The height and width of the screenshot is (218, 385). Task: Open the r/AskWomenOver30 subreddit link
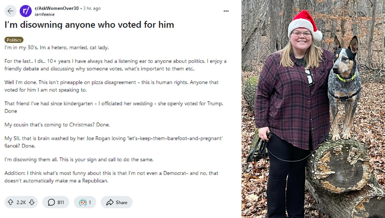click(57, 8)
